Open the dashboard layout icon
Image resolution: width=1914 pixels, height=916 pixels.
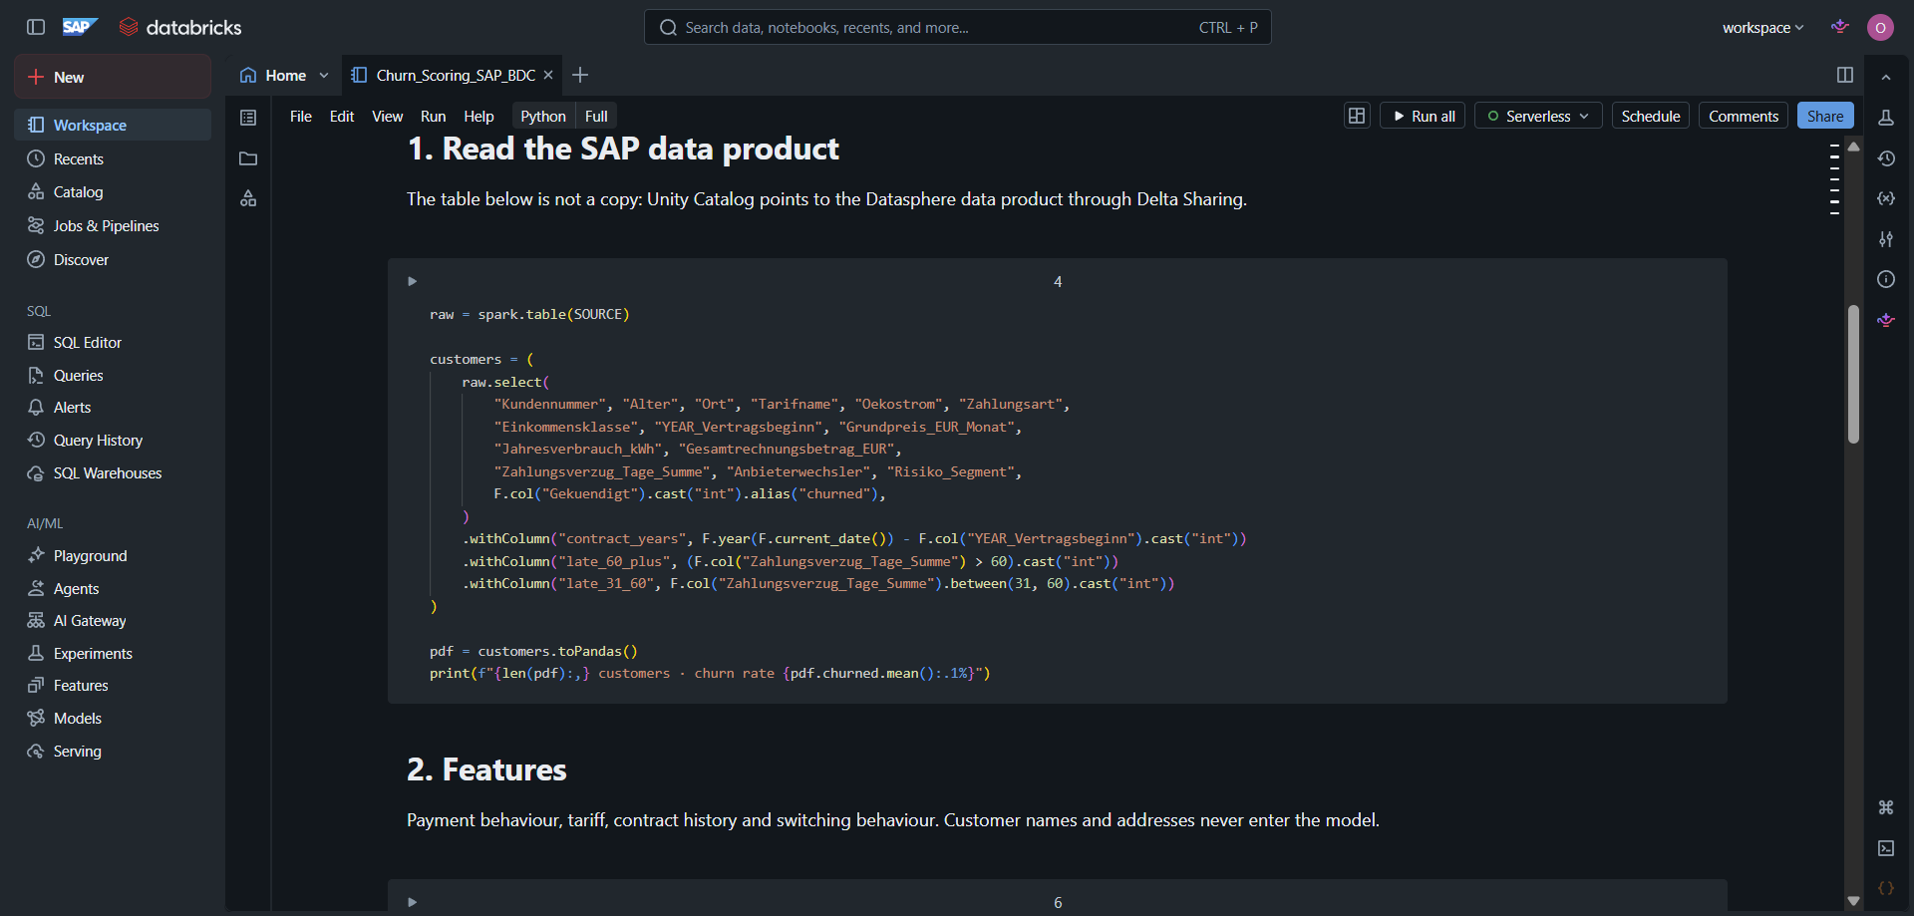[x=1357, y=116]
